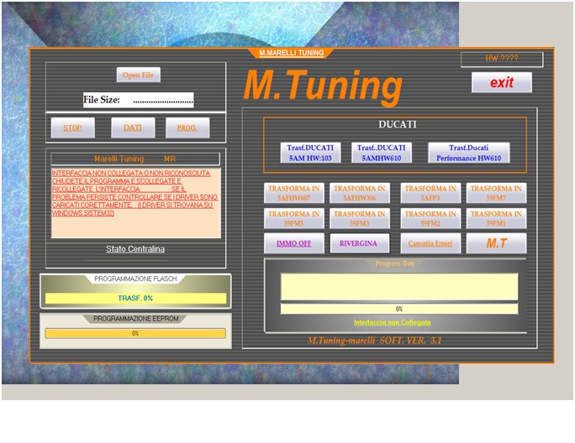Open the DATI button
Image resolution: width=575 pixels, height=443 pixels.
[x=133, y=128]
